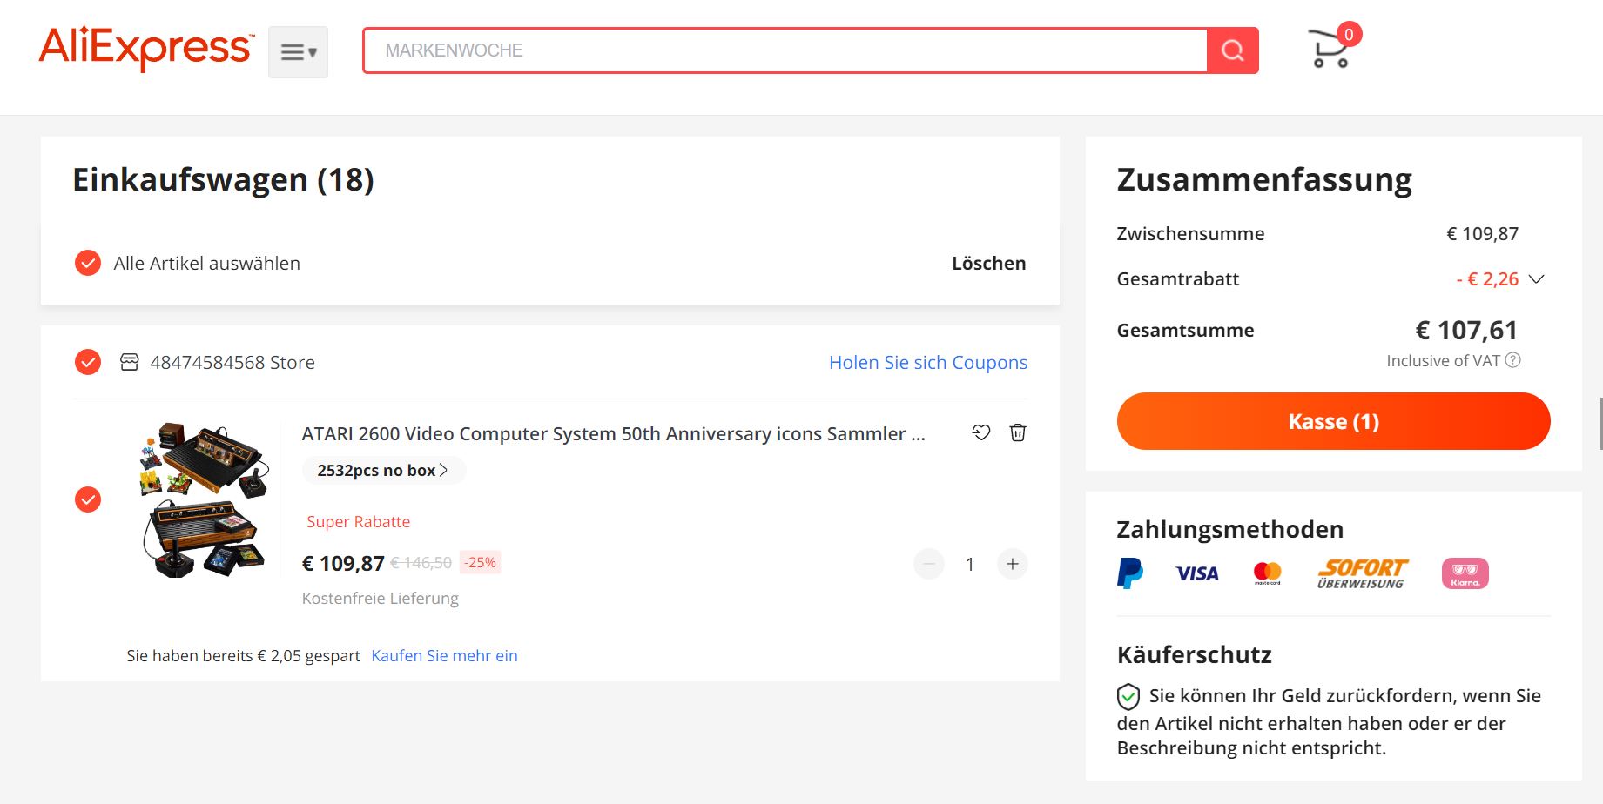
Task: Open the hamburger category menu dropdown
Action: pos(298,52)
